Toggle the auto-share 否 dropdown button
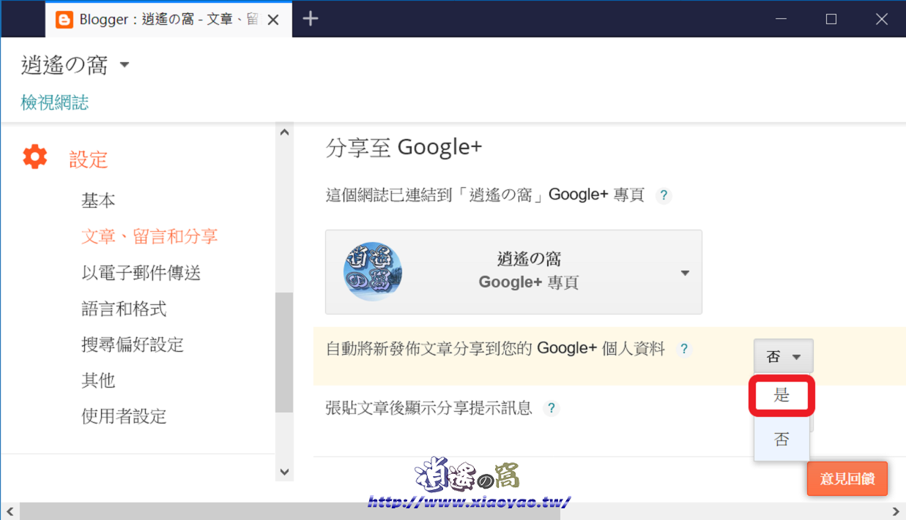 (783, 356)
